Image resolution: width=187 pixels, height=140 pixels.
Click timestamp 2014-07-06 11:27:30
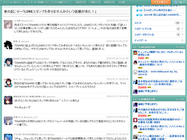coord(118,58)
